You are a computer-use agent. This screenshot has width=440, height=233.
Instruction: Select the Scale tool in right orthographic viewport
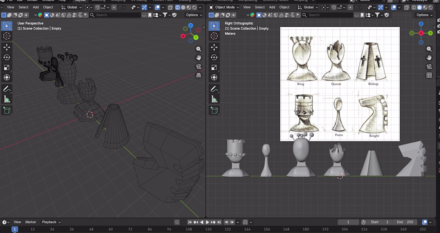(214, 67)
